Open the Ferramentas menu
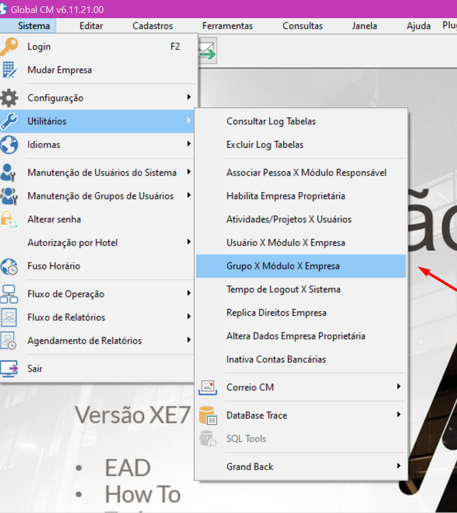Viewport: 457px width, 513px height. (x=227, y=26)
